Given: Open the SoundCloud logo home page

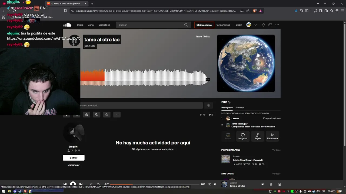Looking at the screenshot, I should [67, 25].
